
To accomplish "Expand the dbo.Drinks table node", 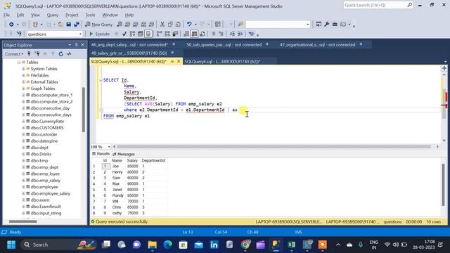I will (23, 154).
